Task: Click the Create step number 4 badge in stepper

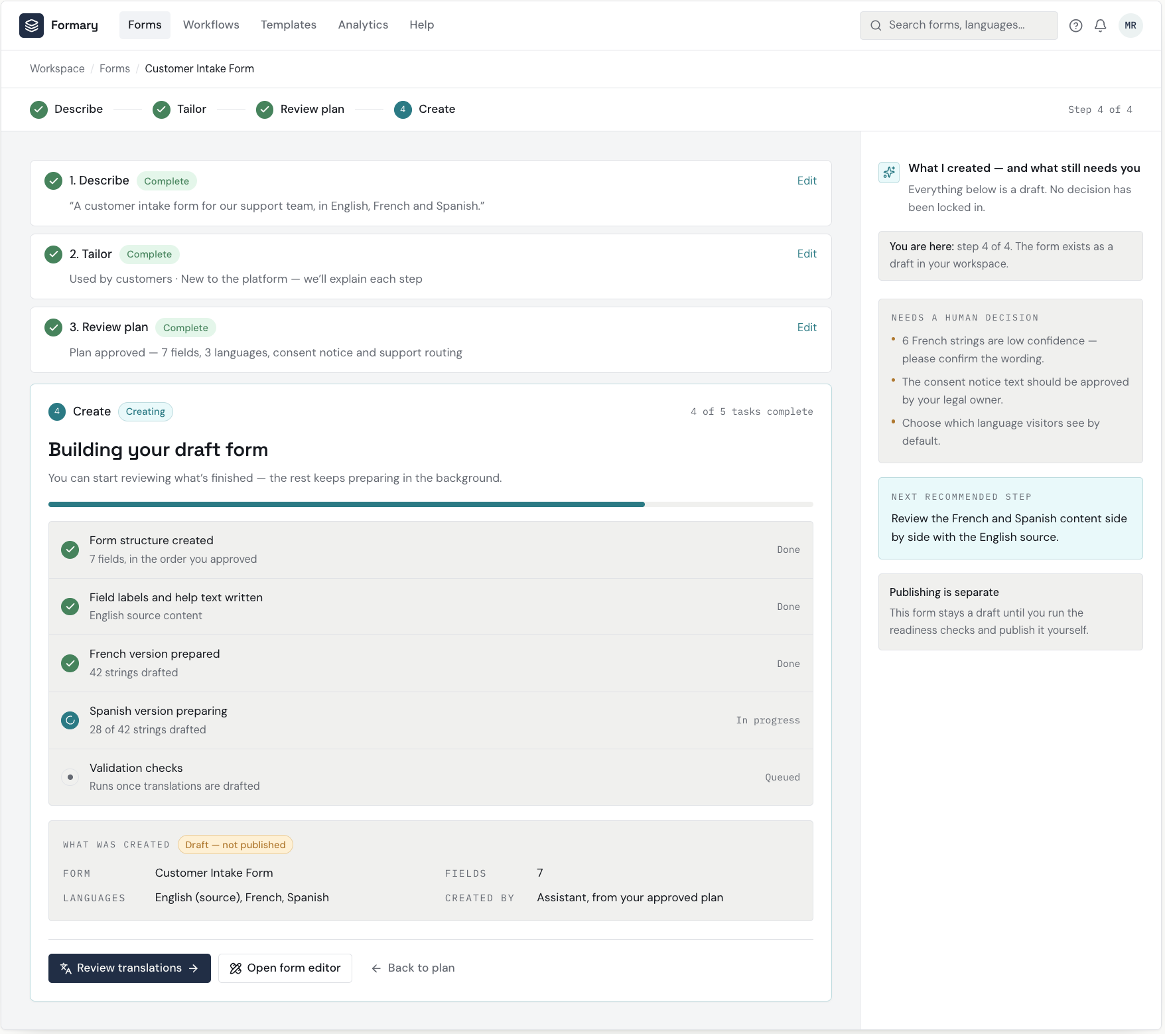Action: click(403, 110)
